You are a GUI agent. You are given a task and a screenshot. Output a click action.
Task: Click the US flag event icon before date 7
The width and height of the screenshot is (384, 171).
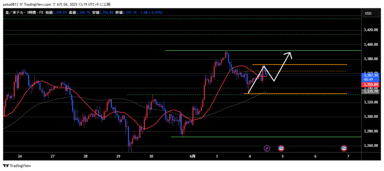point(343,149)
